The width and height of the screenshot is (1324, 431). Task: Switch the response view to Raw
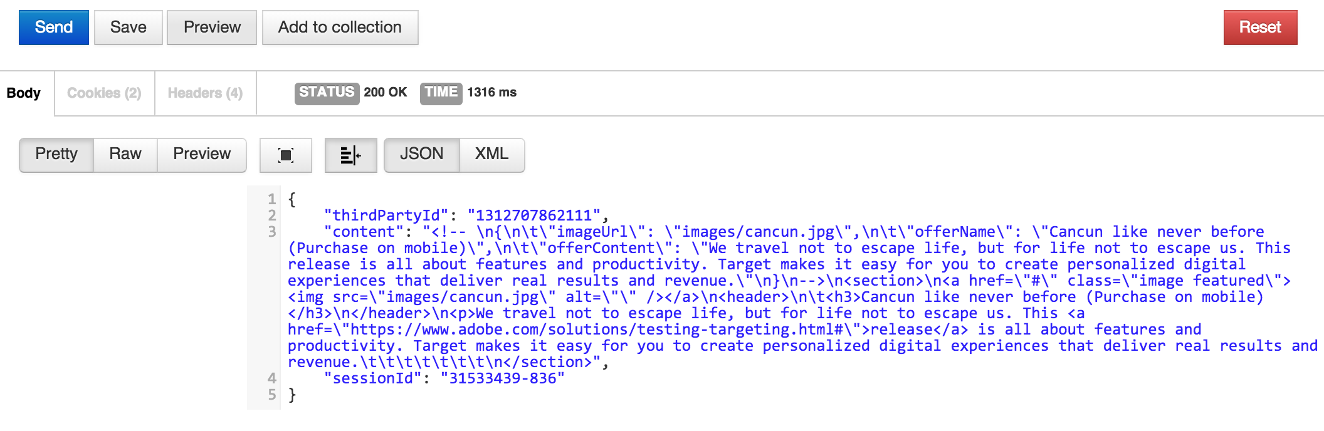[125, 154]
